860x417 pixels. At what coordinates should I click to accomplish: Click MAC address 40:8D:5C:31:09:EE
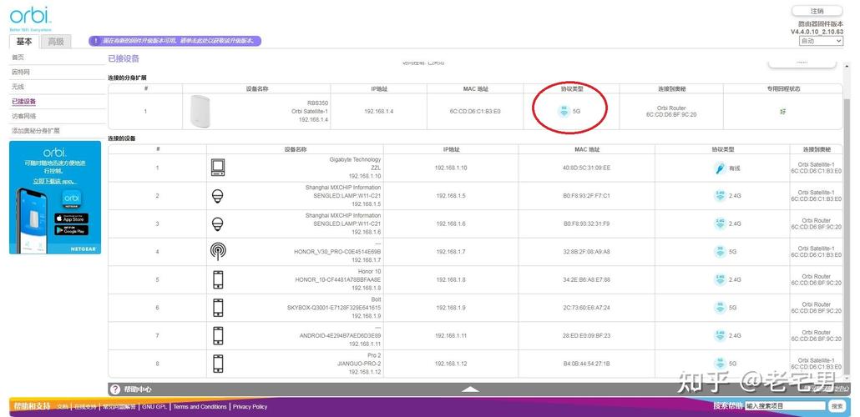587,168
